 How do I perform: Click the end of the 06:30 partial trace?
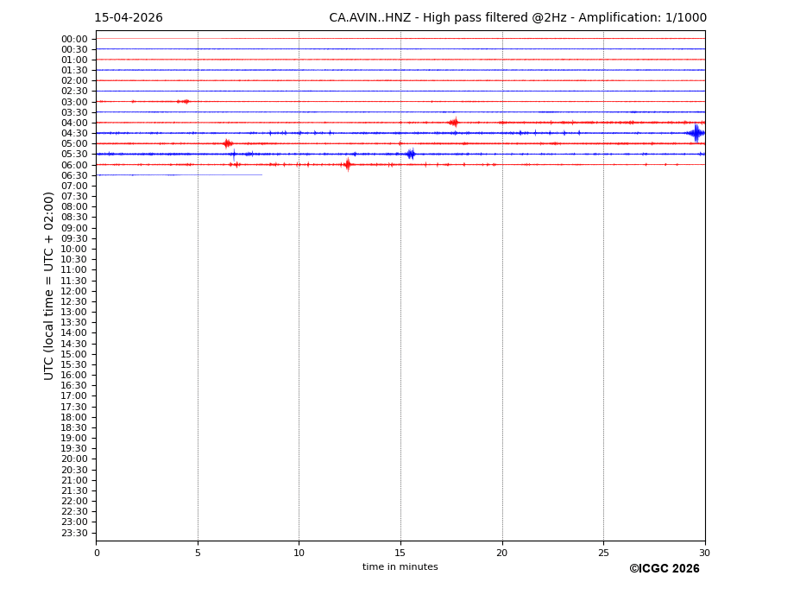261,175
